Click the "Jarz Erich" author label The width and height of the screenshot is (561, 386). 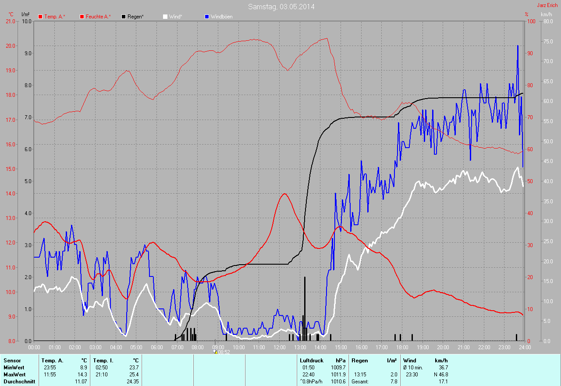tap(547, 5)
